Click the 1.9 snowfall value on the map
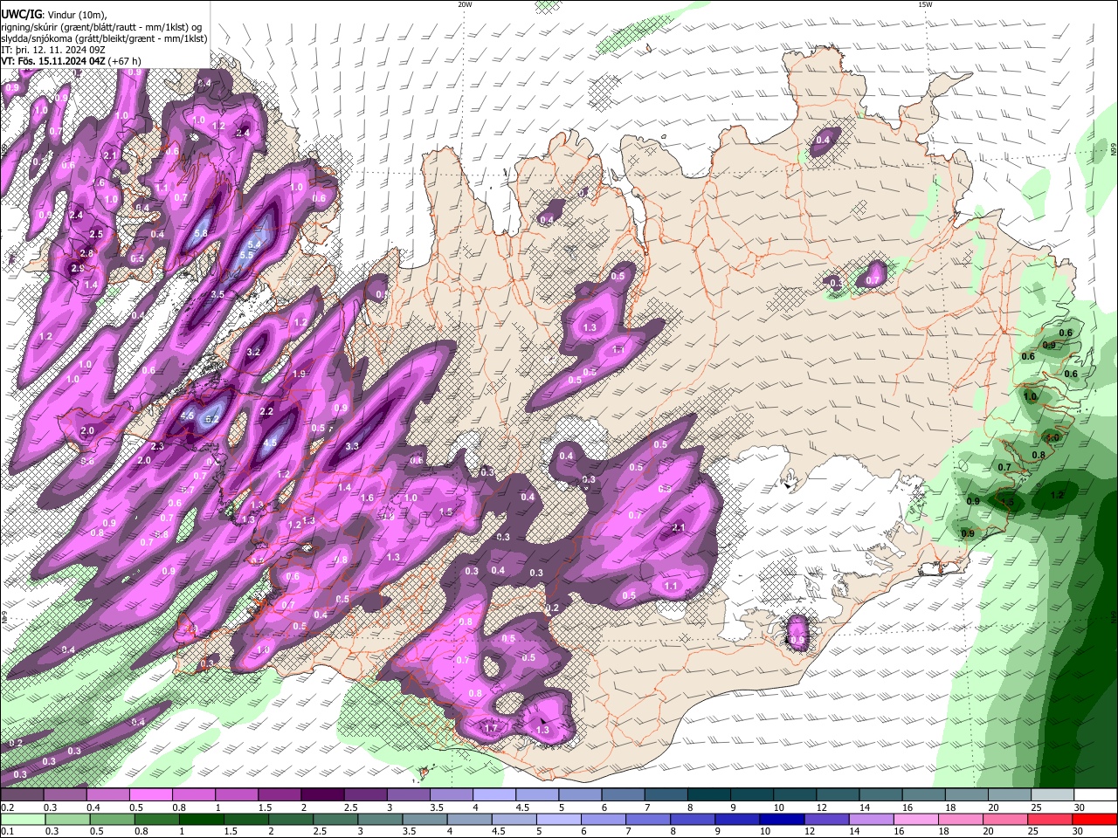 pyautogui.click(x=300, y=374)
